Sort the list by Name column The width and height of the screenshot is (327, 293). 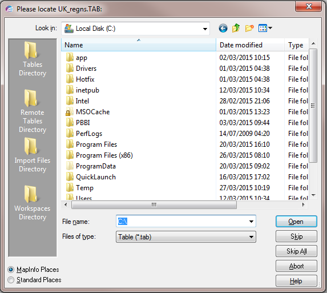tap(139, 45)
